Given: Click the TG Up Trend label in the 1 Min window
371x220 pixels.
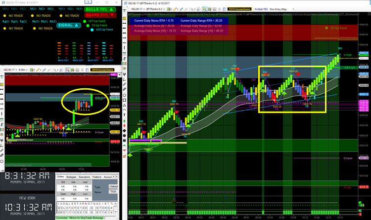Looking at the screenshot, I should 99,25.
